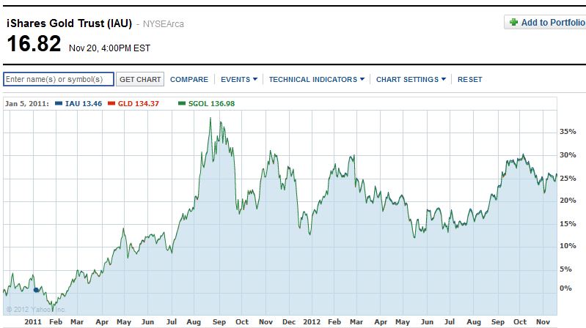Click the 2011 year label on axis
Viewport: 586px width, 328px height.
coord(33,322)
